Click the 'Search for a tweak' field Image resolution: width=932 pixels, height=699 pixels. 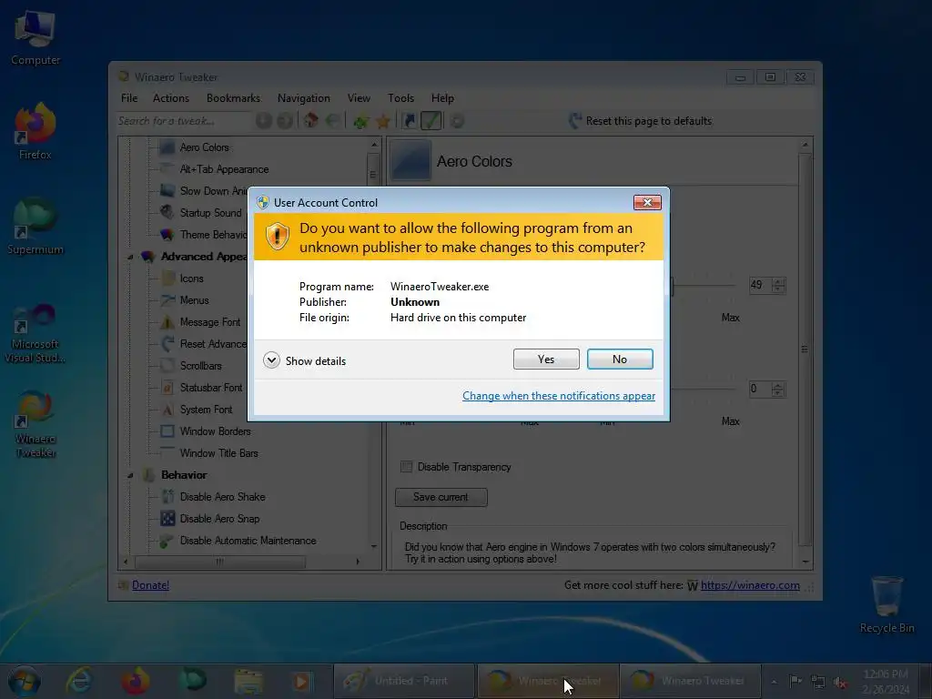[x=184, y=121]
